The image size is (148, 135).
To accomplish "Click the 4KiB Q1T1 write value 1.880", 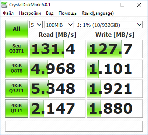I will 115,109.
